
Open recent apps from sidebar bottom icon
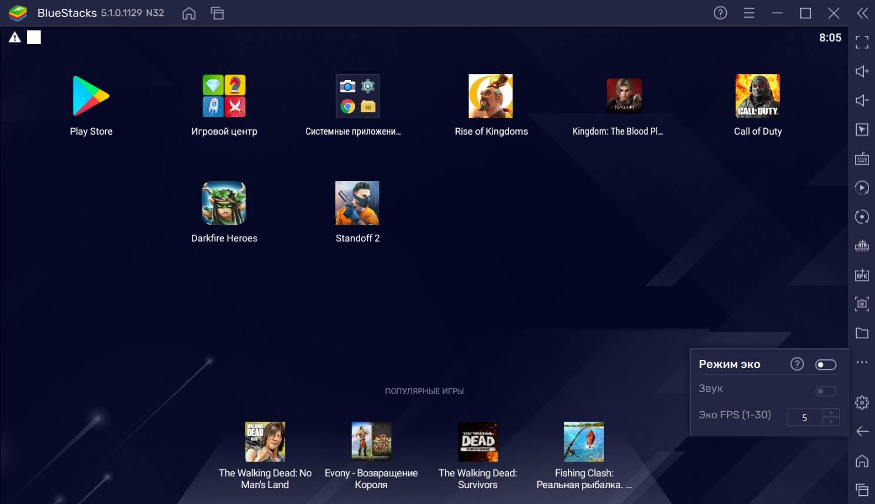pos(862,489)
